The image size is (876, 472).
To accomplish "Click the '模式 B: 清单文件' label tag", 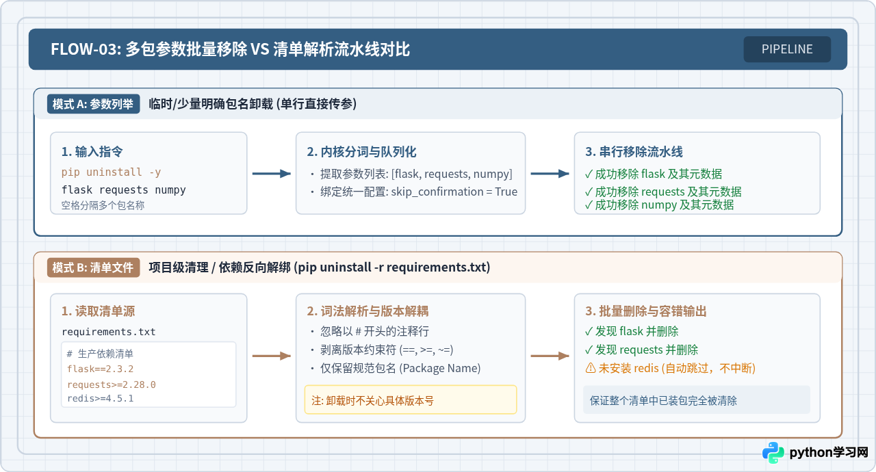I will [93, 267].
